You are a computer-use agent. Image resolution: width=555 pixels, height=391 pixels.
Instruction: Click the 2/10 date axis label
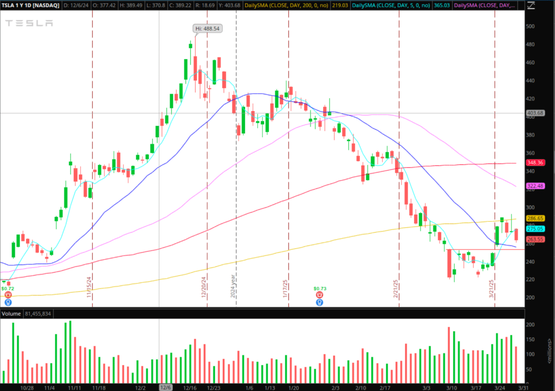point(360,388)
